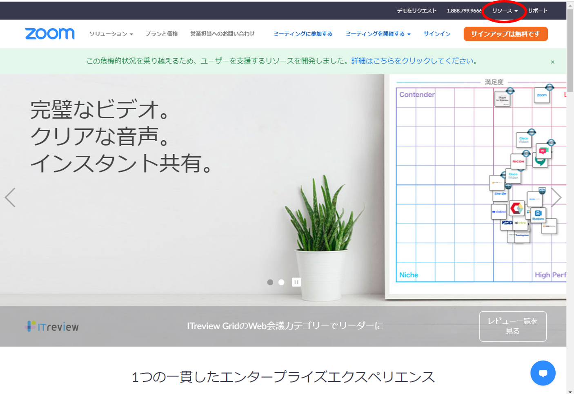Click the scrollbar up arrow
The height and width of the screenshot is (394, 574).
pos(570,5)
